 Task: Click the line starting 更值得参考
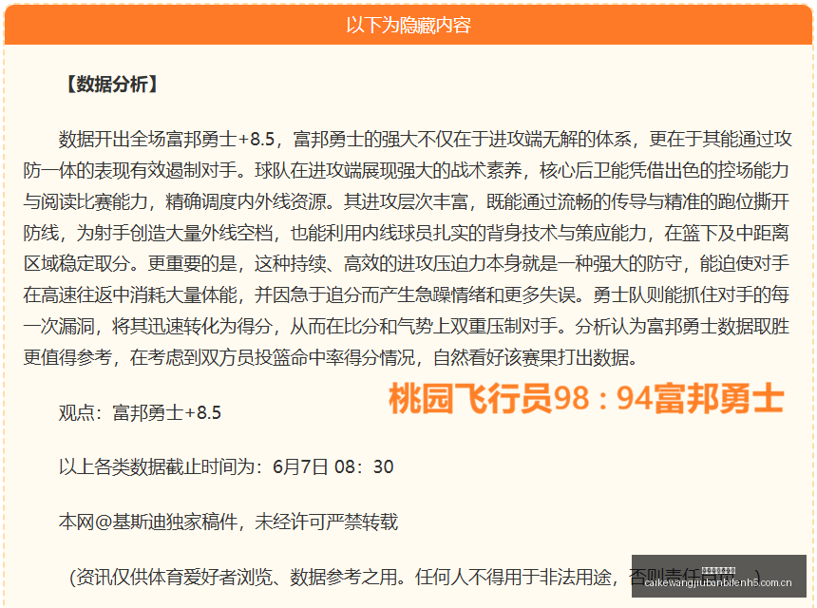331,357
